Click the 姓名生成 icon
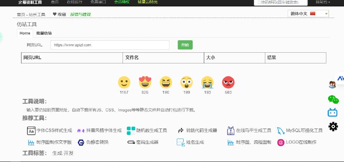 (181, 142)
